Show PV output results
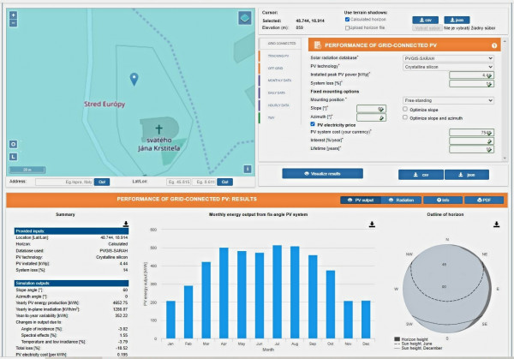The height and width of the screenshot is (359, 514). coord(361,200)
